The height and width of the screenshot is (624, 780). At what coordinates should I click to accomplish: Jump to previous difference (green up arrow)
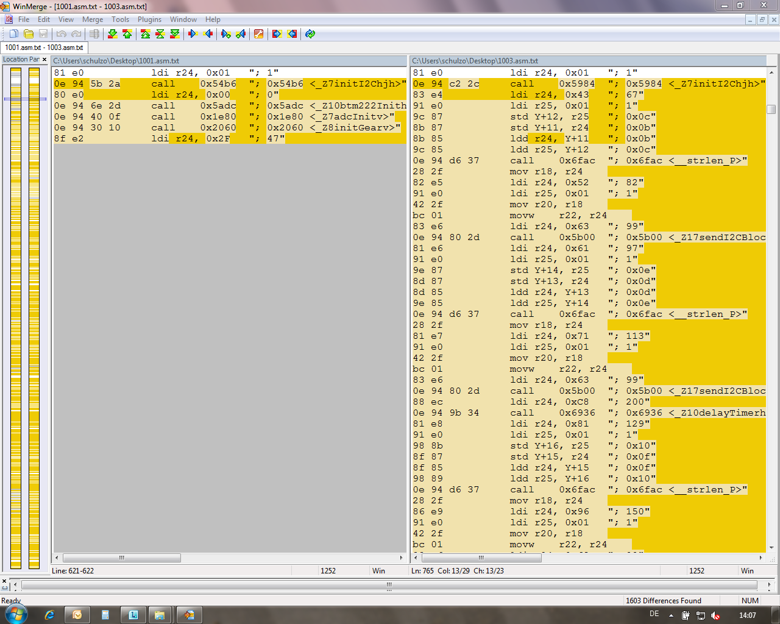127,34
